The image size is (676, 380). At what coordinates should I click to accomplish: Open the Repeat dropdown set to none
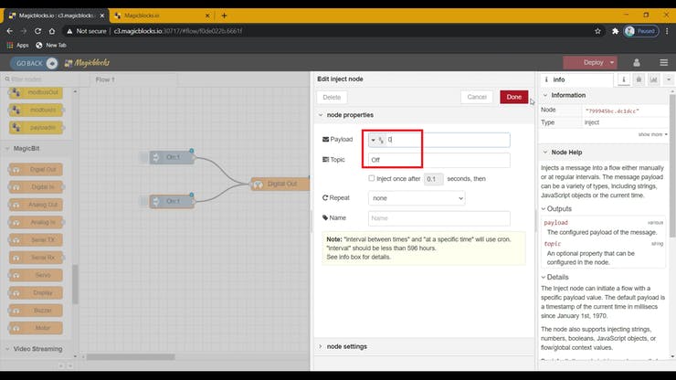417,198
